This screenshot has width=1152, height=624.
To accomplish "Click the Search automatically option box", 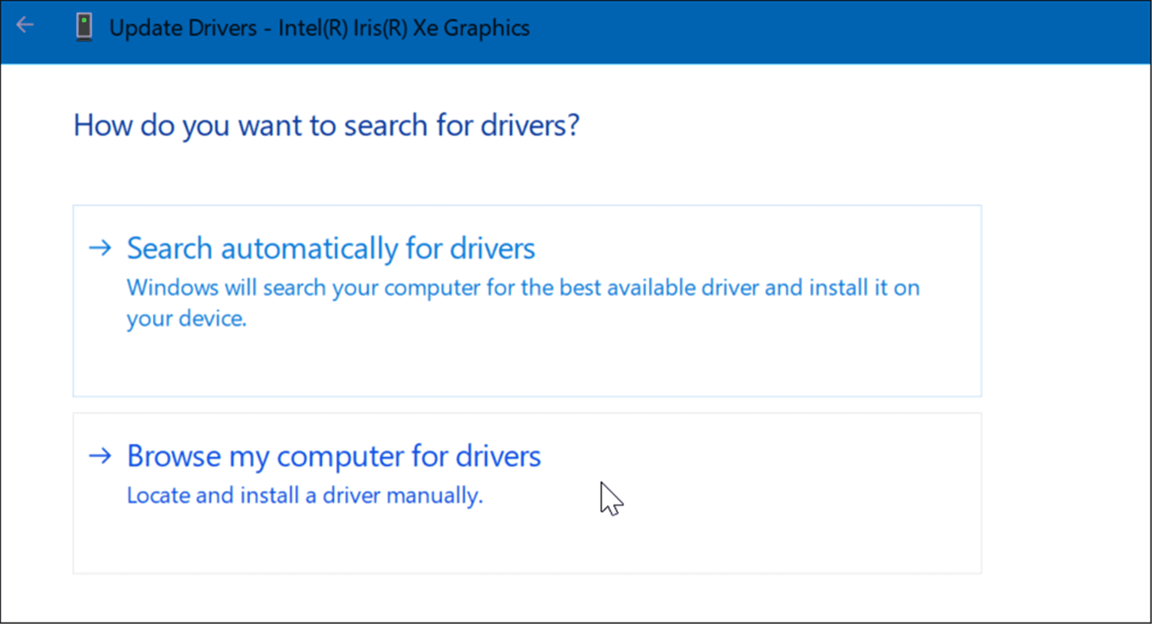I will click(526, 300).
